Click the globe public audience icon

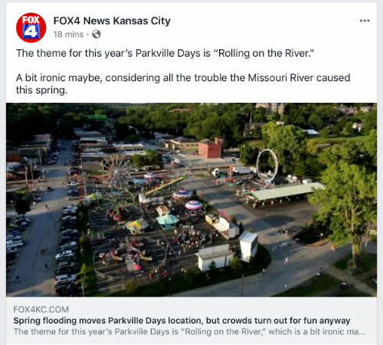(97, 34)
